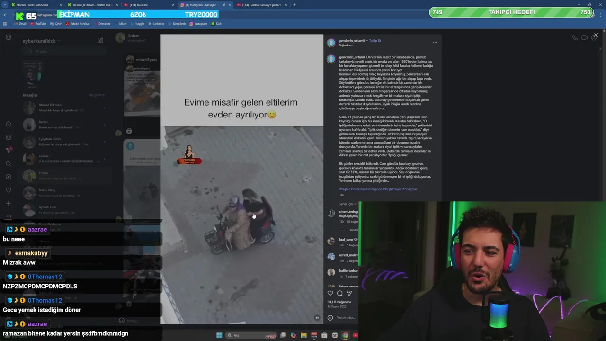The image size is (606, 341).
Task: Open the three-dot options menu of the post
Action: [435, 43]
